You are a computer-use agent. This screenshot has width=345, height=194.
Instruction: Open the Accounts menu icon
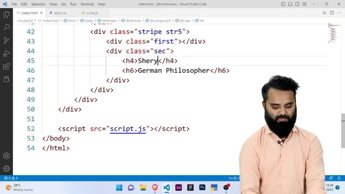pyautogui.click(x=6, y=156)
